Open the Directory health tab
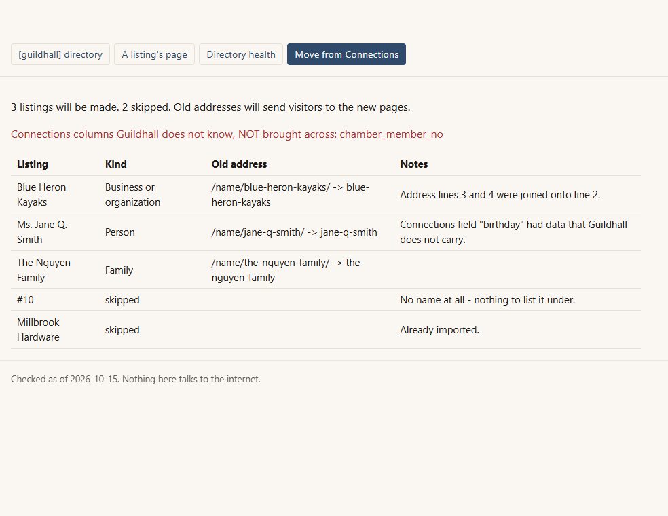The height and width of the screenshot is (516, 668). pyautogui.click(x=241, y=54)
